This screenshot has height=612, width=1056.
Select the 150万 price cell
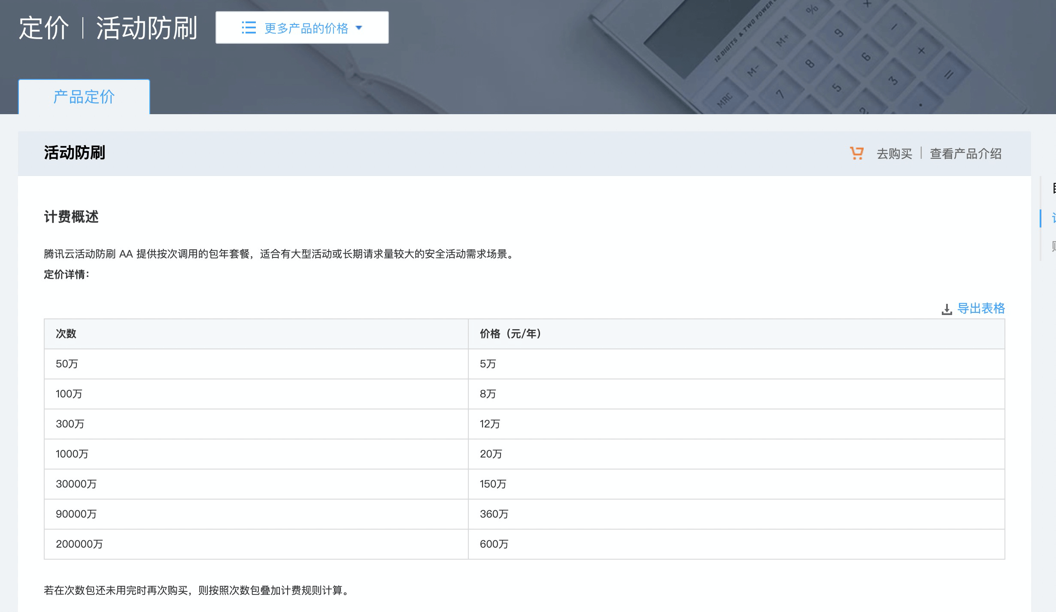736,484
